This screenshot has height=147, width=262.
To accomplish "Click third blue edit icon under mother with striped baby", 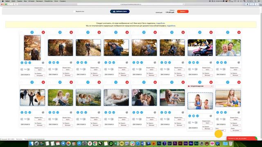I will [x=169, y=113].
